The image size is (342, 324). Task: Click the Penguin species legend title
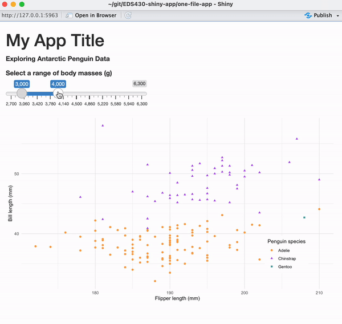pos(286,241)
